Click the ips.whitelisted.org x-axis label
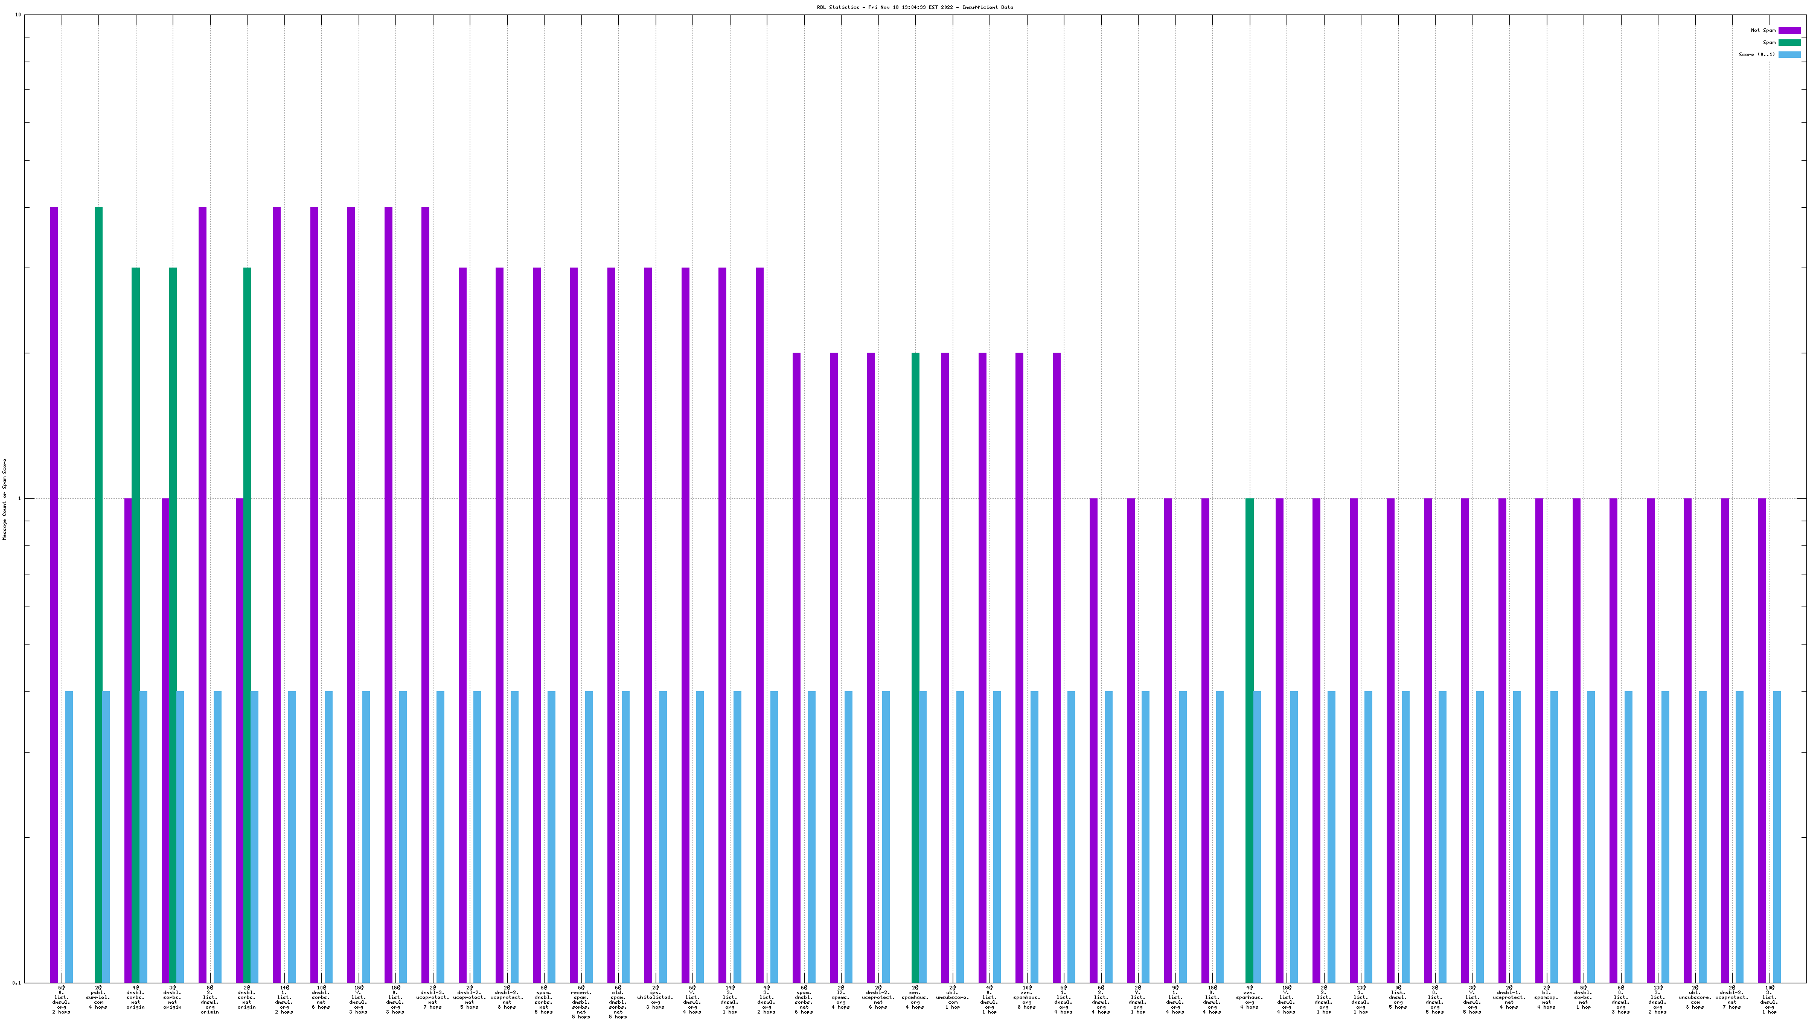This screenshot has width=1816, height=1022. click(655, 997)
